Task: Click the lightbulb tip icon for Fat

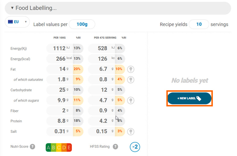Action: [131, 69]
